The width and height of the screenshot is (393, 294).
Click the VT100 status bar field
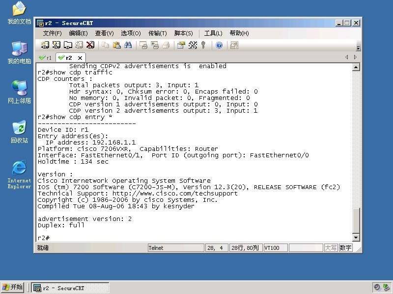[276, 248]
